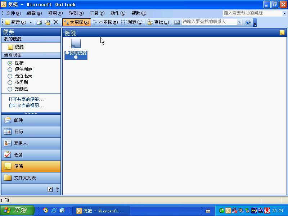Screen dimensions: 288x216
Task: Open the 文件 menu
Action: (x=14, y=13)
